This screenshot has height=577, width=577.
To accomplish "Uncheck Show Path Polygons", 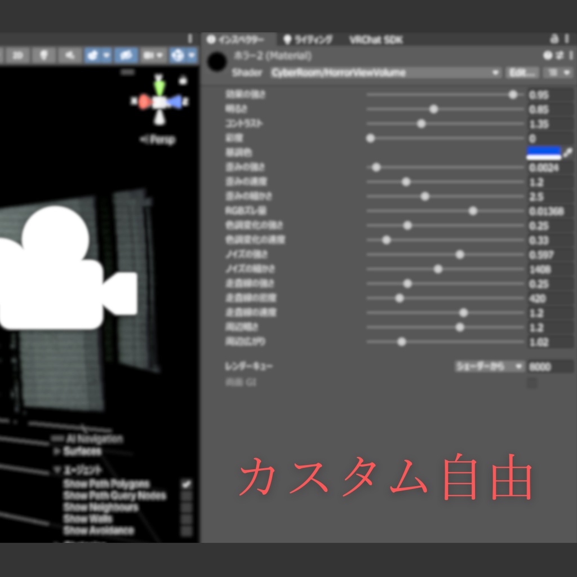I will click(x=185, y=484).
